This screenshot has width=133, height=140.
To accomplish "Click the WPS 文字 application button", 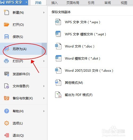I will point(14,2).
